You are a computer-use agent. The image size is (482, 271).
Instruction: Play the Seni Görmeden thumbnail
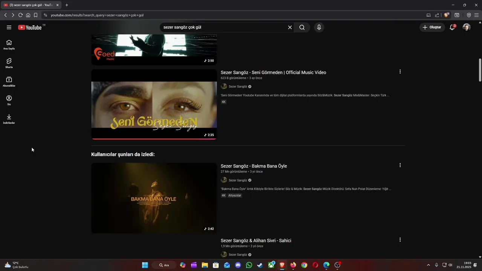(154, 104)
